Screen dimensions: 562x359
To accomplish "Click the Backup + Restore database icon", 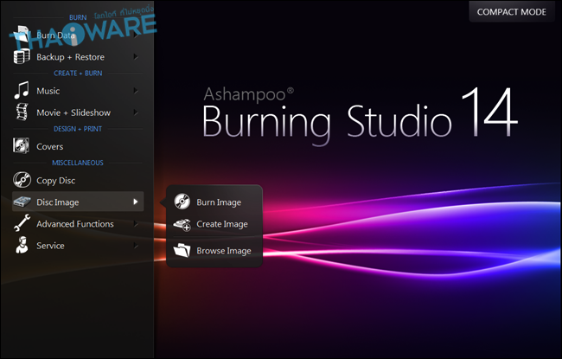I will pyautogui.click(x=21, y=57).
